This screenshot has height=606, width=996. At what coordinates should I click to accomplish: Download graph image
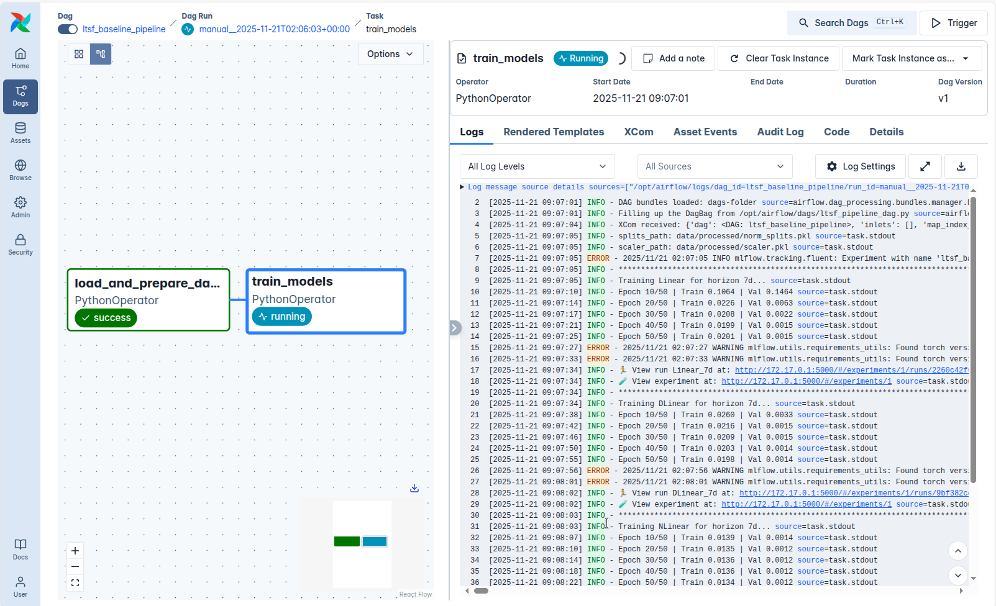point(414,488)
